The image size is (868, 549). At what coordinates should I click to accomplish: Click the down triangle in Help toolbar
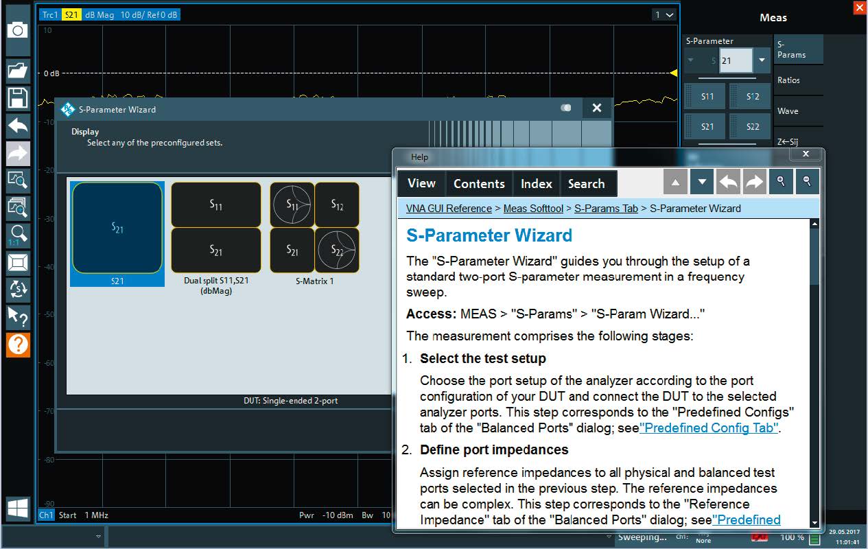pyautogui.click(x=701, y=183)
